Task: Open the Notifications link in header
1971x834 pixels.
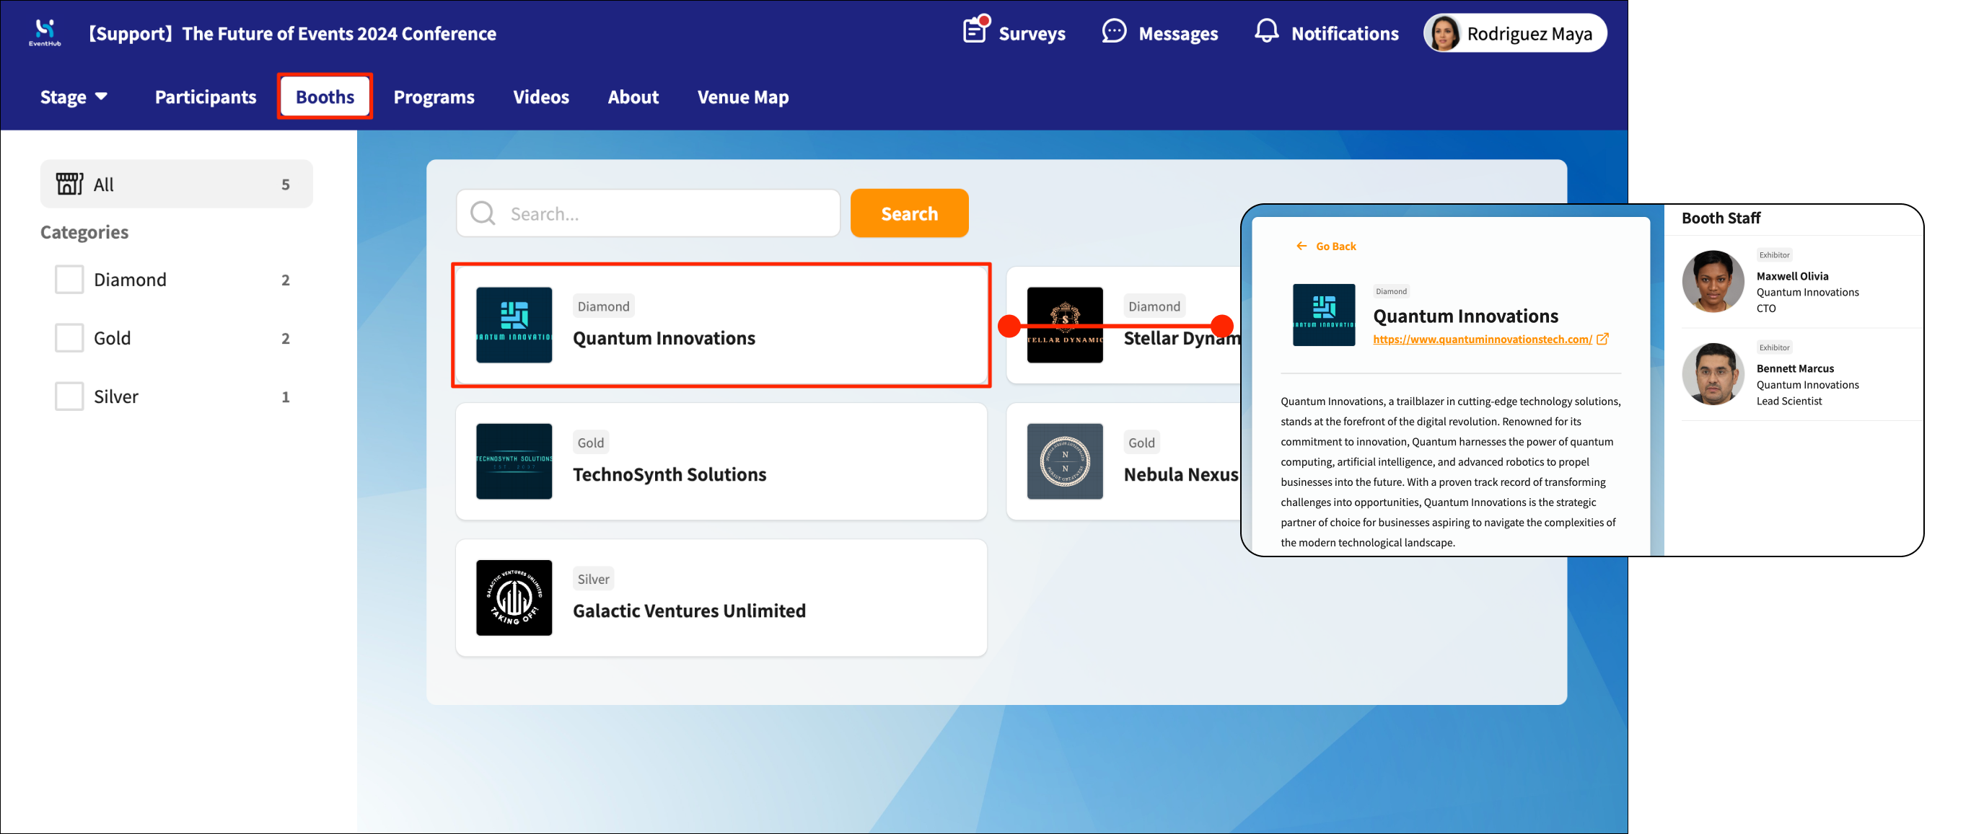Action: [1327, 33]
